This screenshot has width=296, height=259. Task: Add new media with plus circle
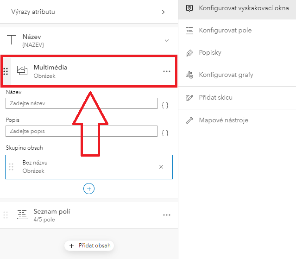coord(89,189)
